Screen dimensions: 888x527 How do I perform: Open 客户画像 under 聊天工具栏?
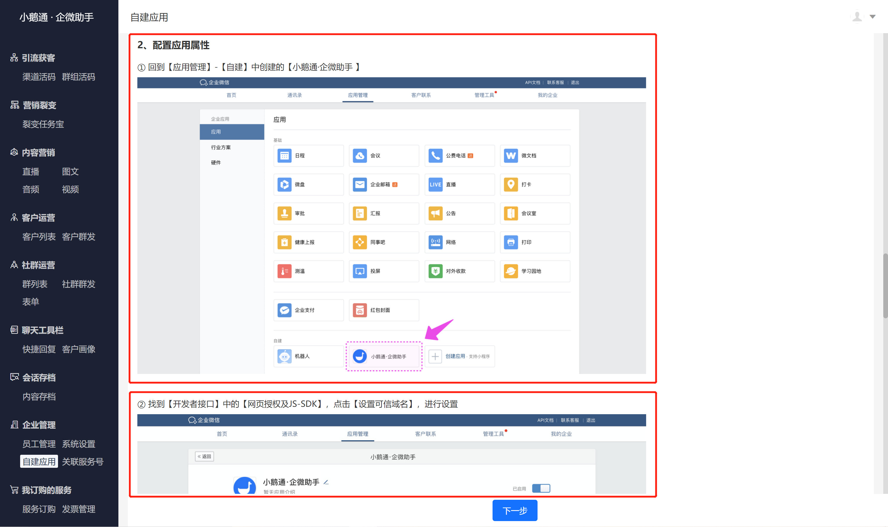(x=78, y=349)
